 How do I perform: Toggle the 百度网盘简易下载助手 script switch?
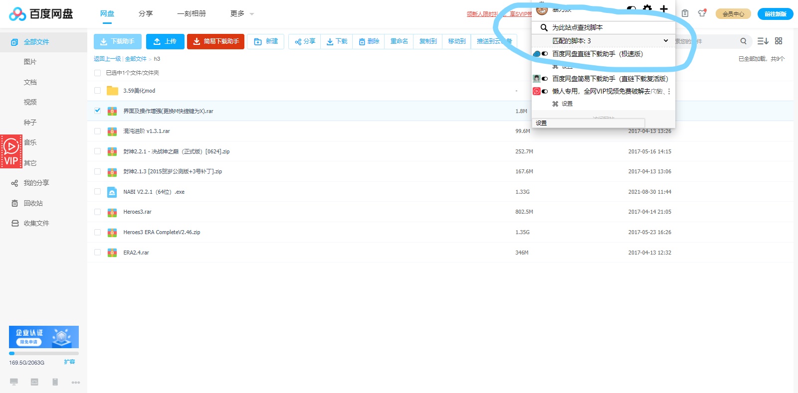tap(545, 79)
